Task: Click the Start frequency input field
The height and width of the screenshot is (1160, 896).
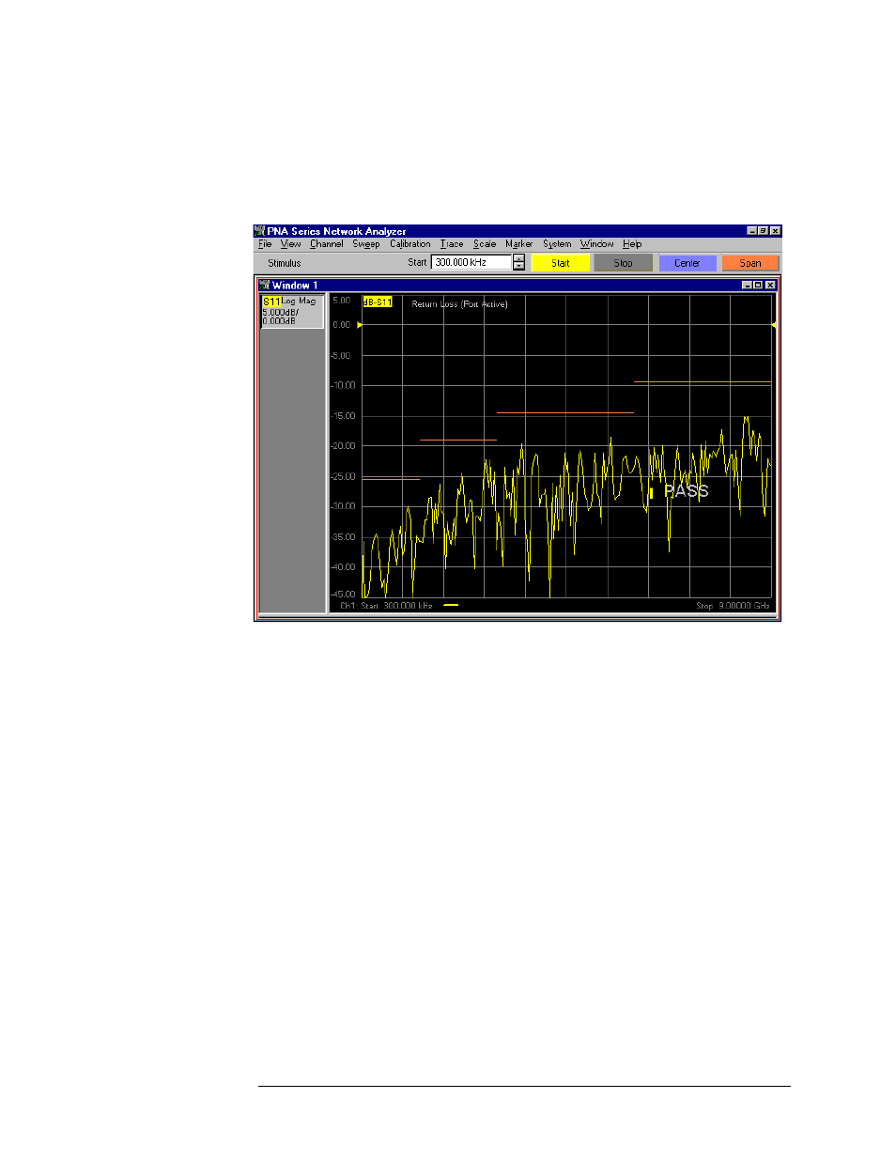Action: (x=471, y=263)
